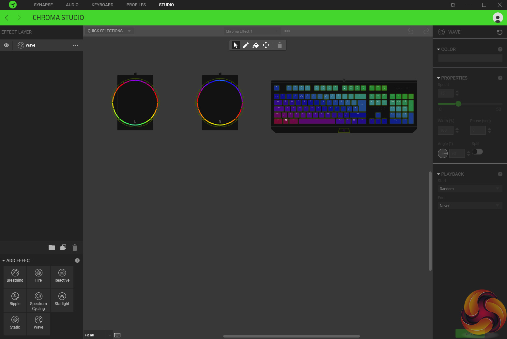Click the Width percent input field
The image size is (507, 339).
coord(446,130)
